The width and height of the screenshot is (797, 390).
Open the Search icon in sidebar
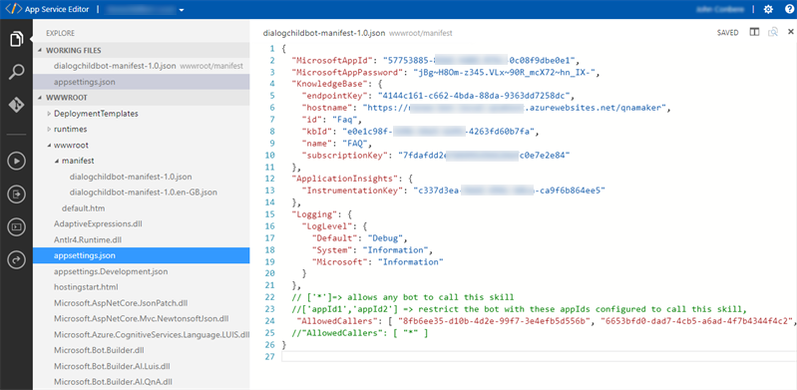pyautogui.click(x=16, y=72)
